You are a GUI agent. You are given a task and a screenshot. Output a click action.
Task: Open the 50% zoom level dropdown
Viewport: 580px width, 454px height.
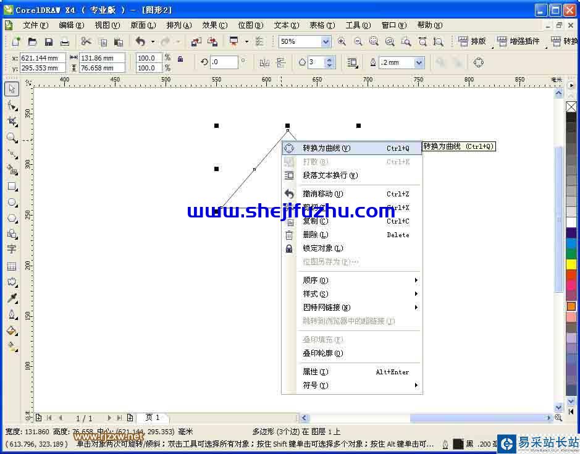326,41
